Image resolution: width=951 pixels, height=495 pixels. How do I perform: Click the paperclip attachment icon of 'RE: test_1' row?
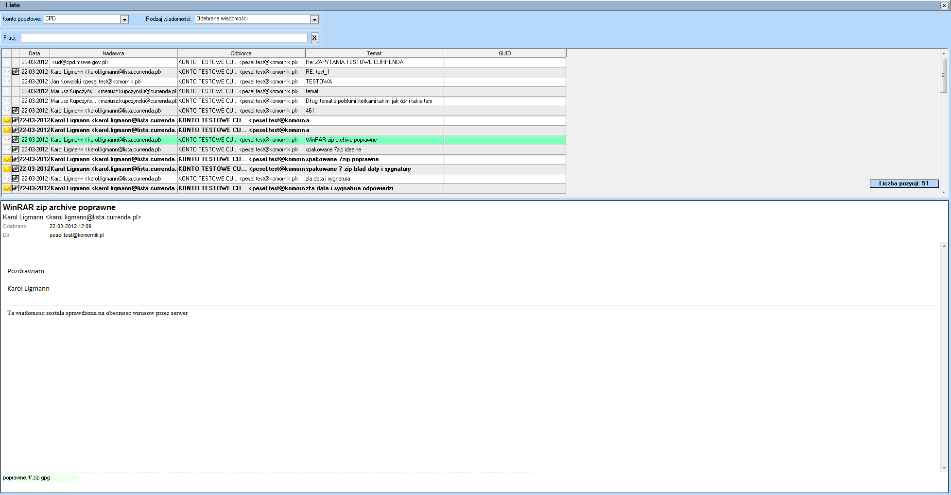[x=16, y=72]
